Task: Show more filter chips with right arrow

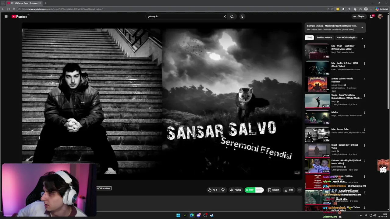Action: [362, 38]
